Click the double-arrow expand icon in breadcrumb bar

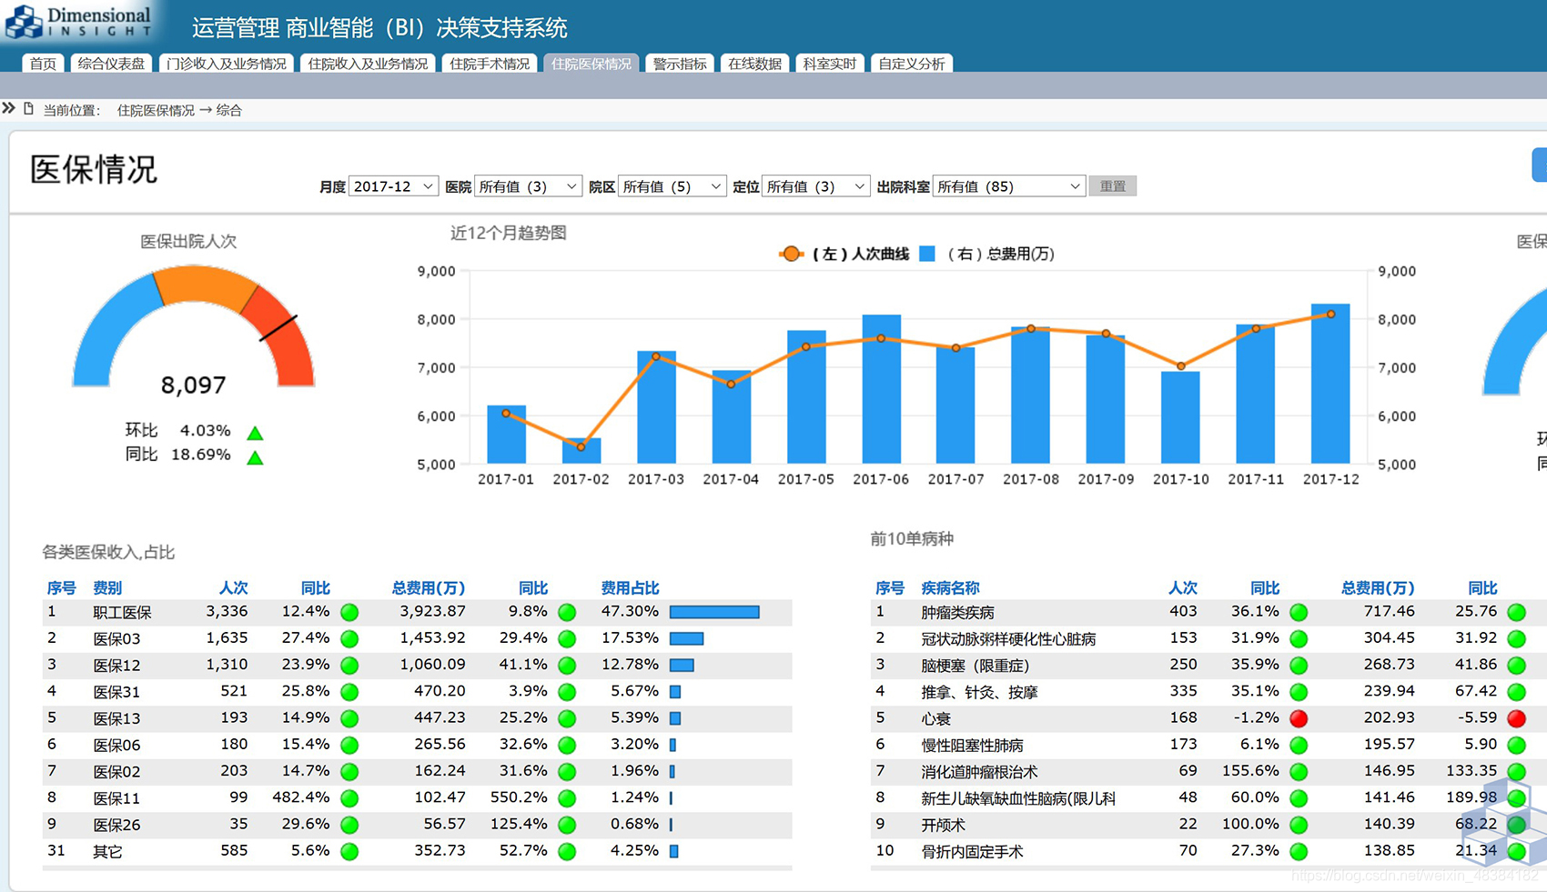pyautogui.click(x=9, y=108)
